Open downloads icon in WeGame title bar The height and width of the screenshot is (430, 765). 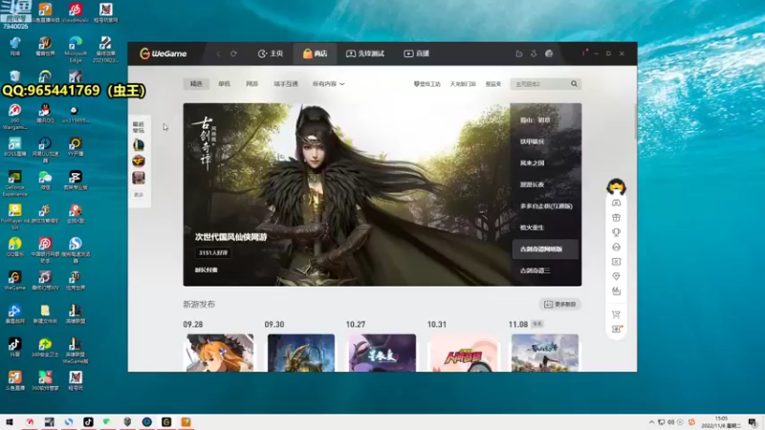coord(534,54)
